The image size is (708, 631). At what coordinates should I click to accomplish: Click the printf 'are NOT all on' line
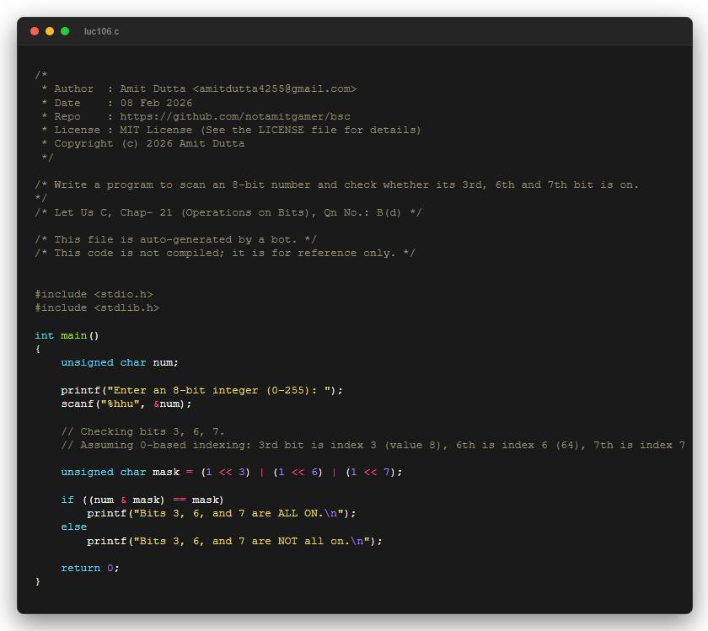click(234, 541)
